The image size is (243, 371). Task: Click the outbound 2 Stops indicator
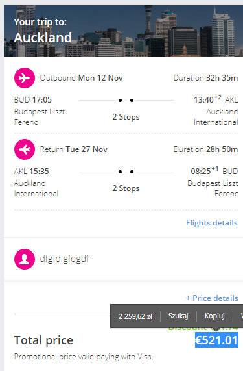point(126,117)
